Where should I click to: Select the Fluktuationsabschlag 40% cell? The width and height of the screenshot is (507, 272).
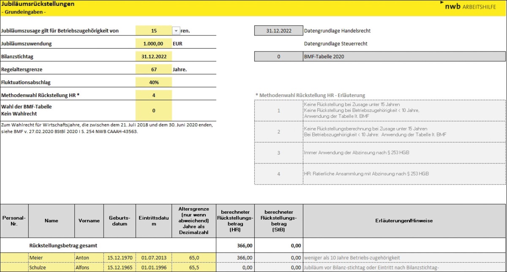pos(153,82)
